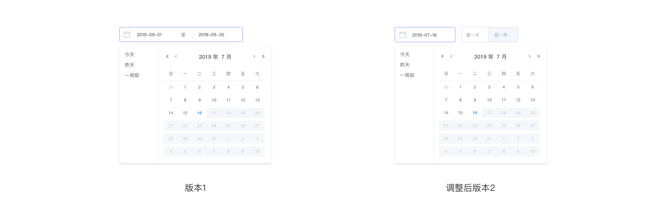Click the 五 weekday header in version 2
This screenshot has height=222, width=651.
click(x=518, y=73)
